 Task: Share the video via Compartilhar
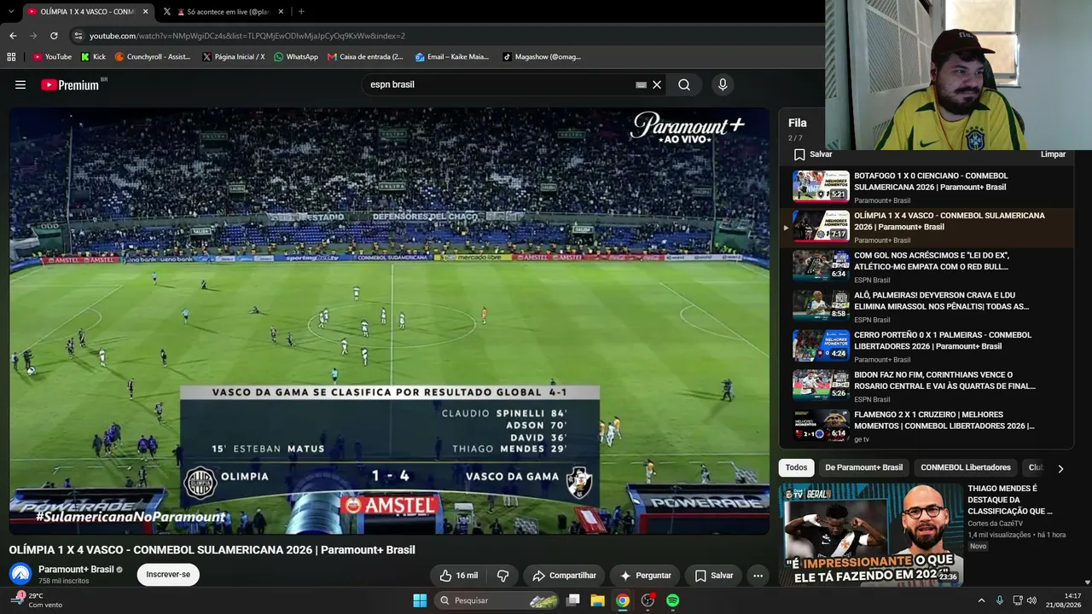564,576
